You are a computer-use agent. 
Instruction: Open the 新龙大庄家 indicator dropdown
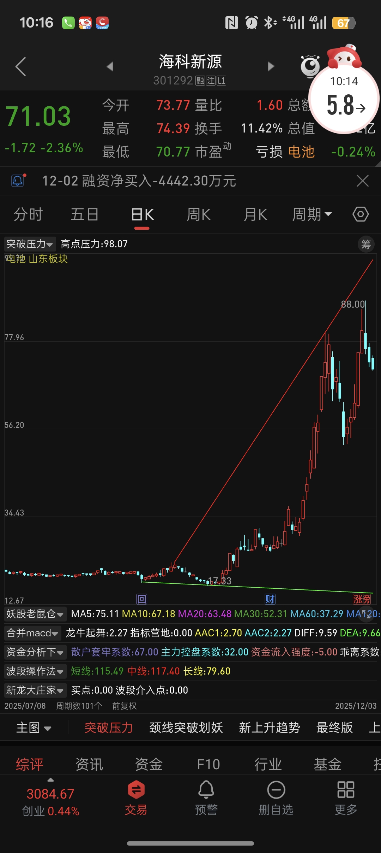click(x=35, y=690)
